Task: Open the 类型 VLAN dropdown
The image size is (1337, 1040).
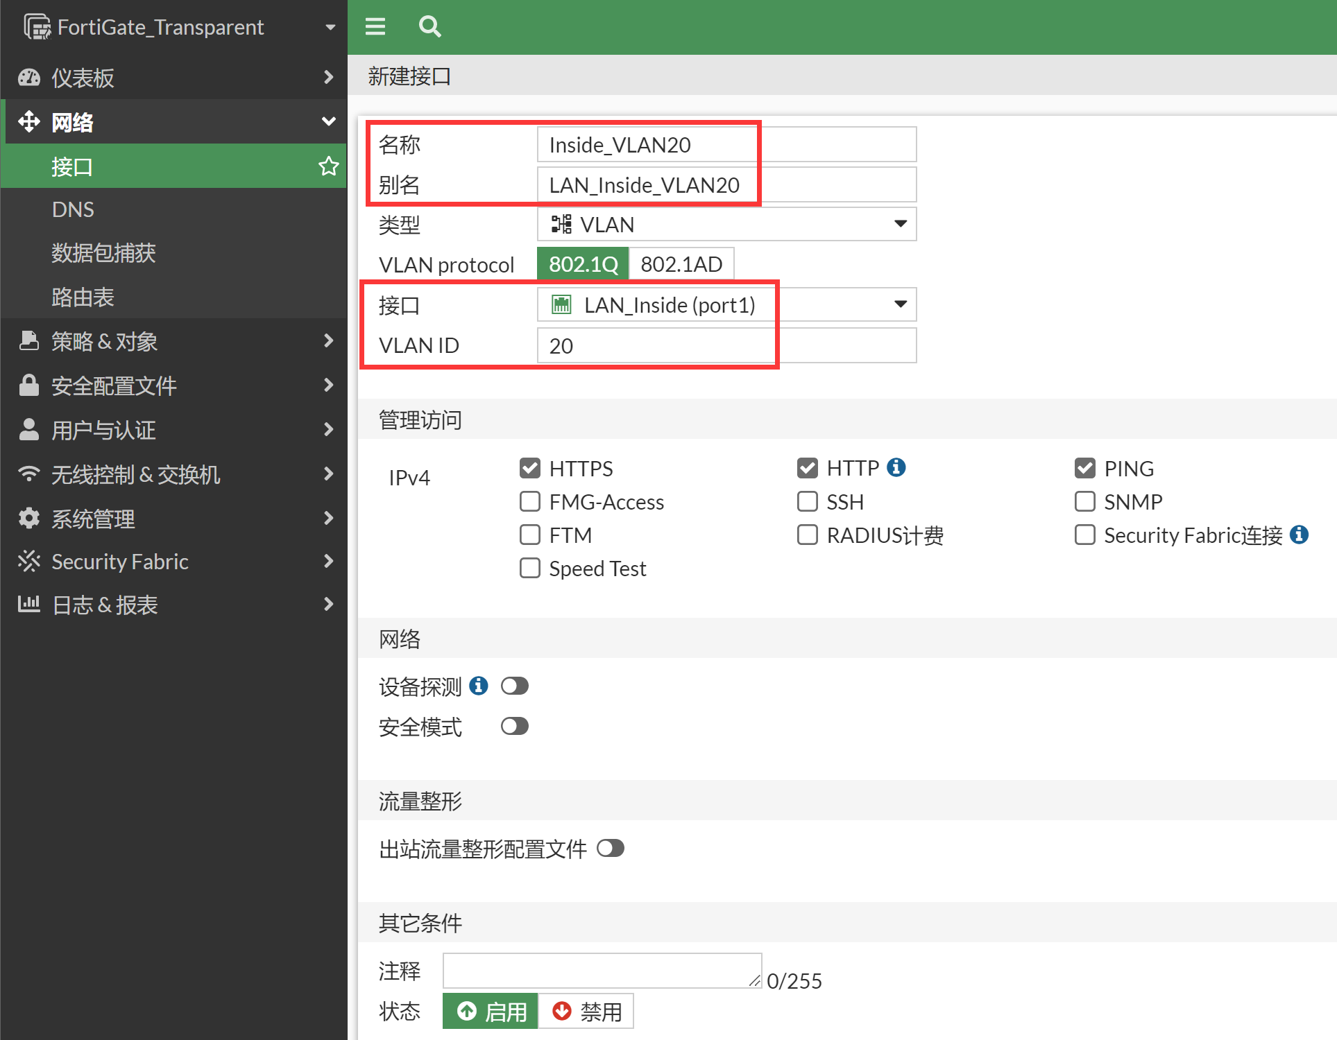Action: click(726, 224)
